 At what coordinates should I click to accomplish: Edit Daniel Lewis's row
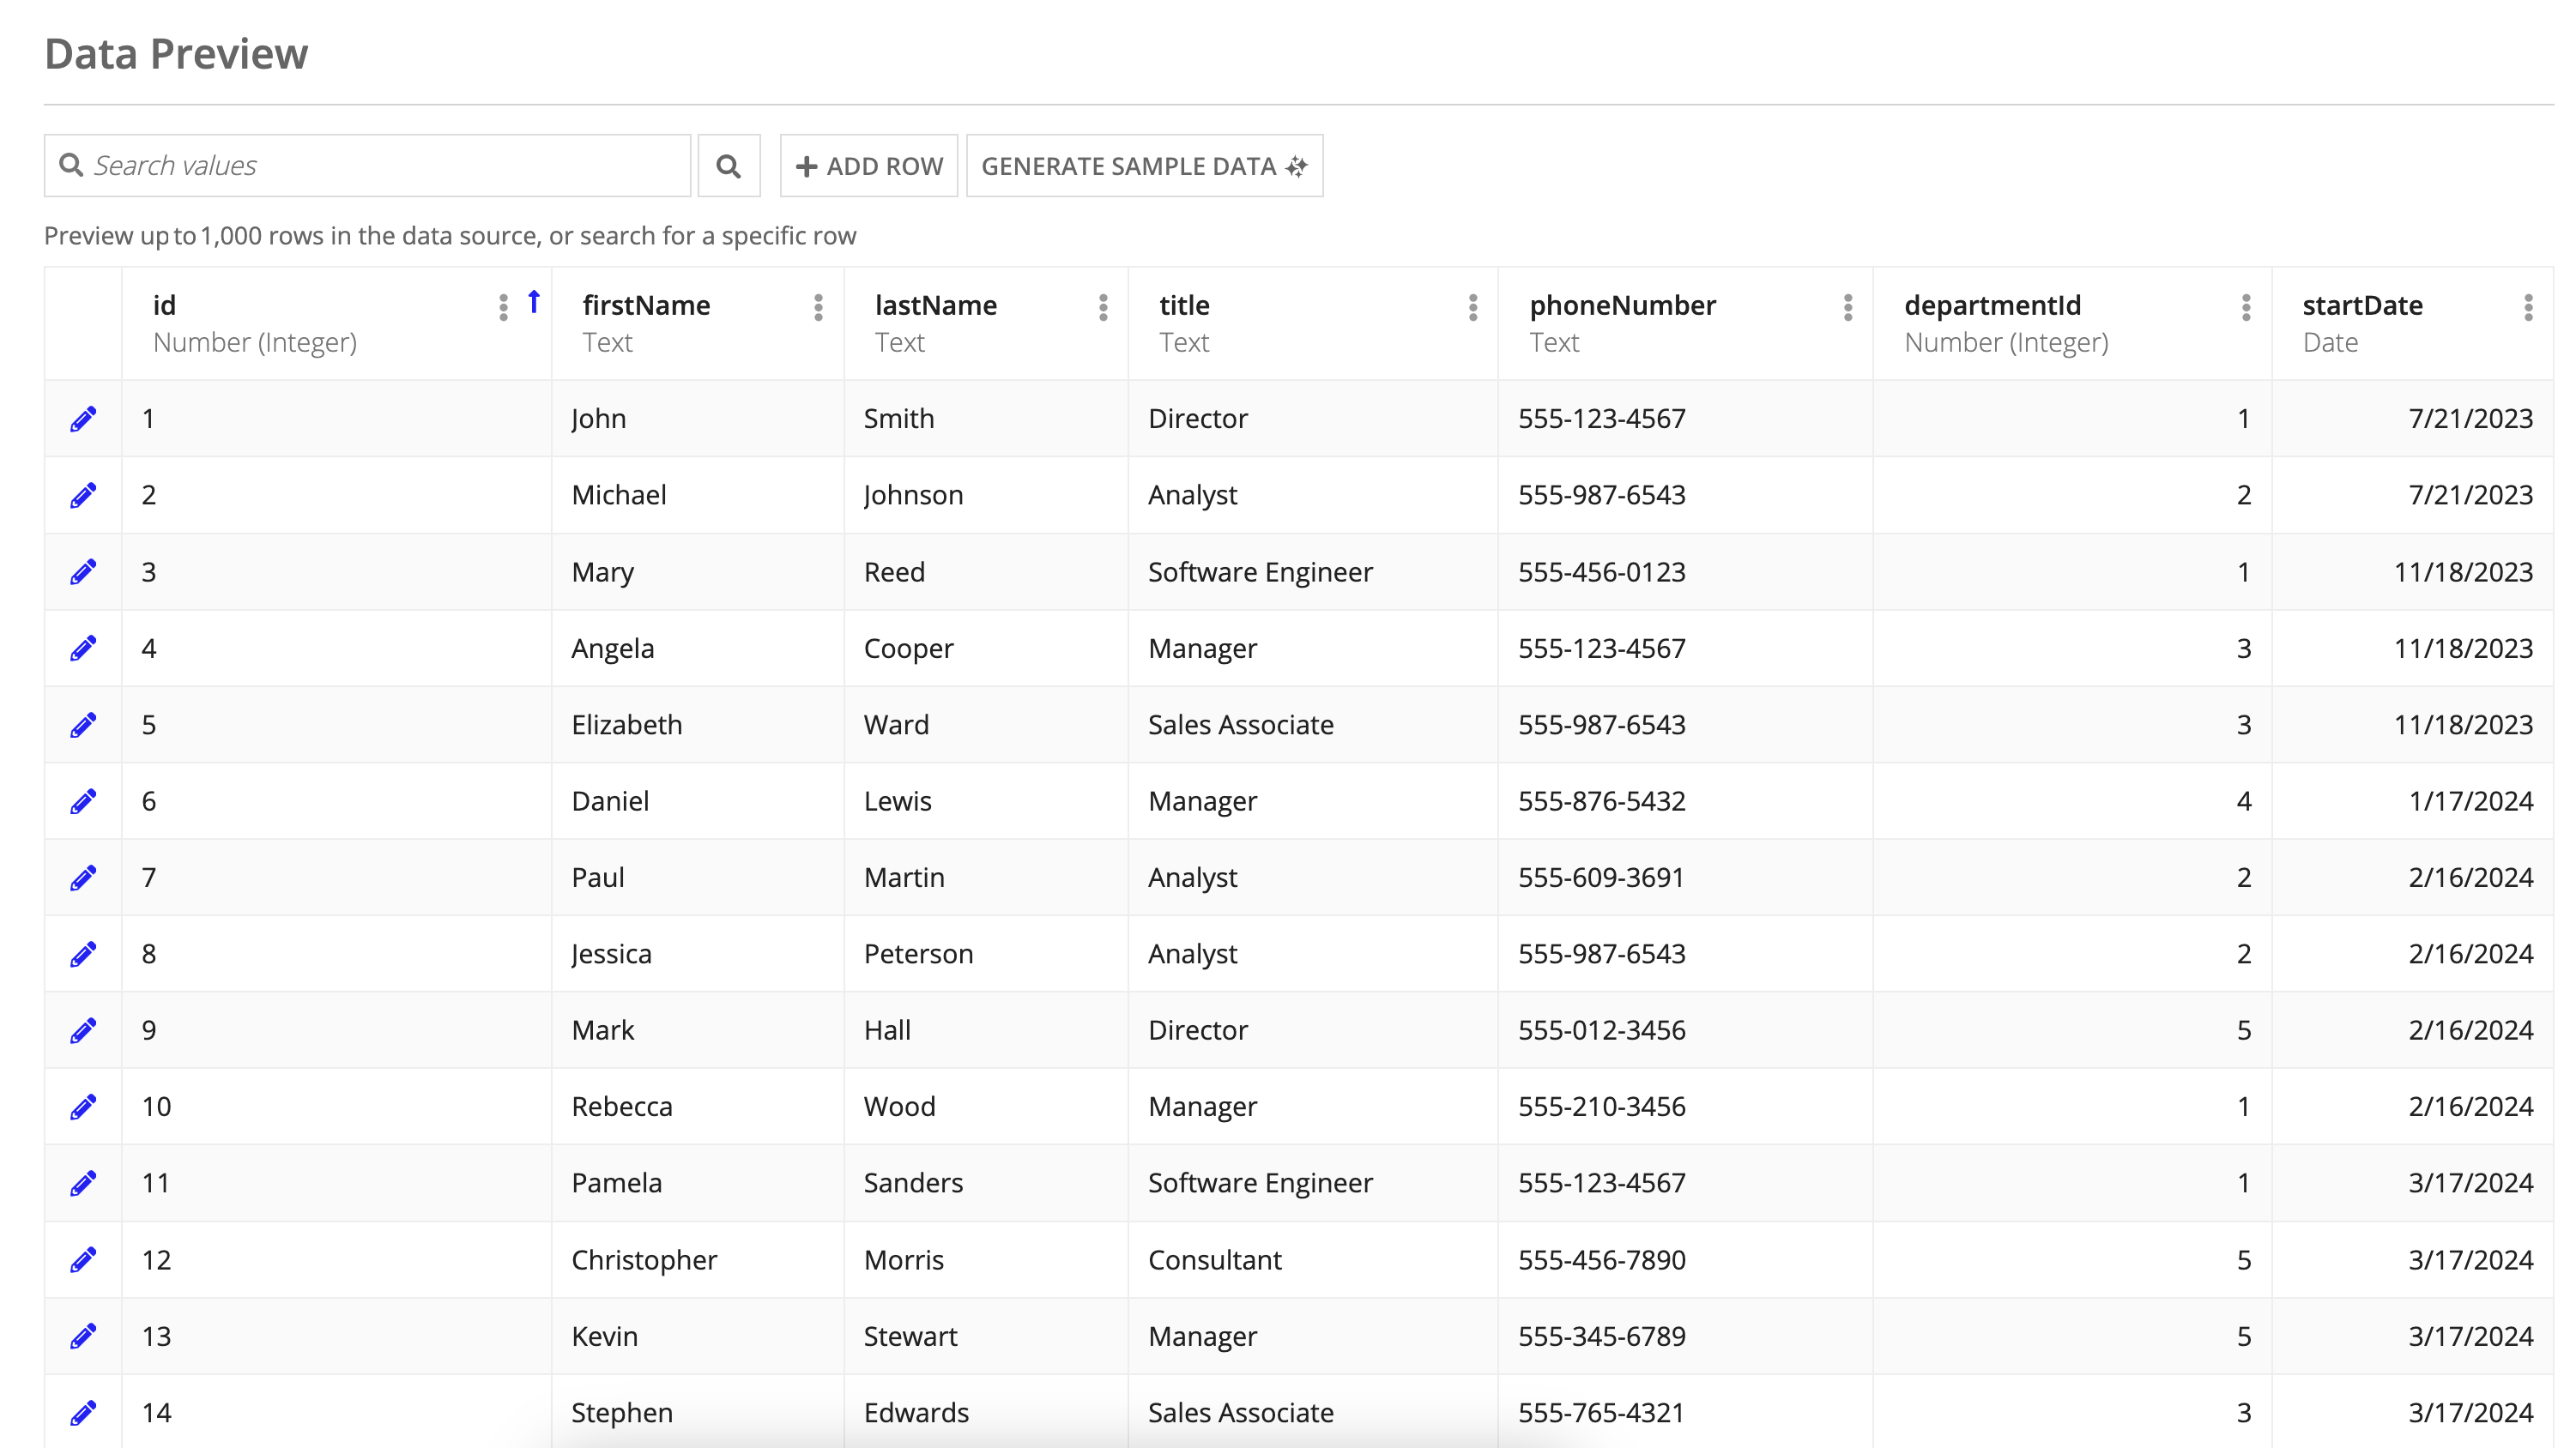[x=83, y=800]
